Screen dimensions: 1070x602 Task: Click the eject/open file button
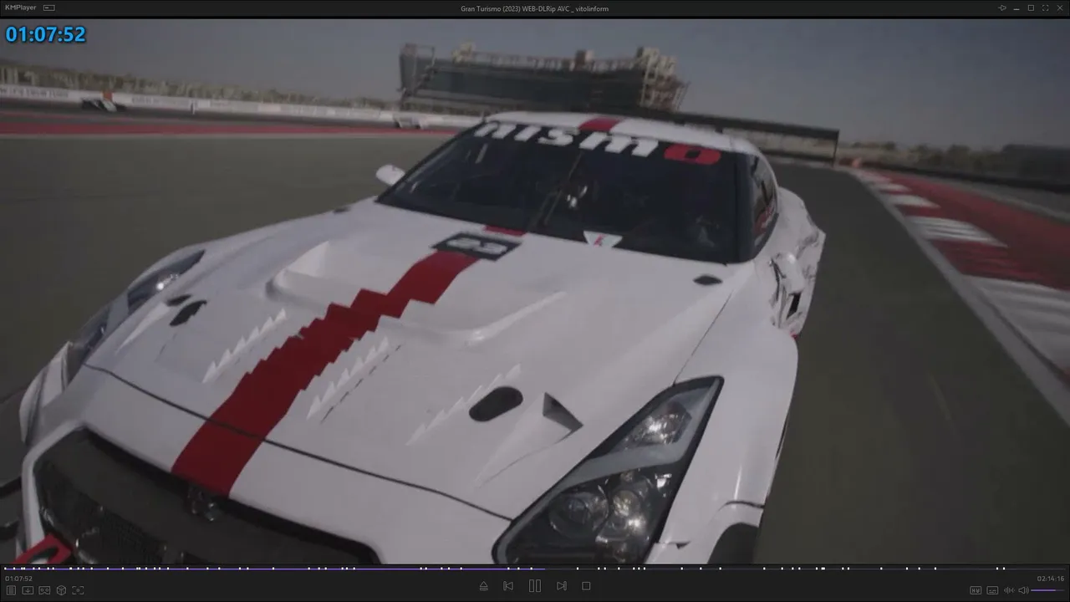483,586
